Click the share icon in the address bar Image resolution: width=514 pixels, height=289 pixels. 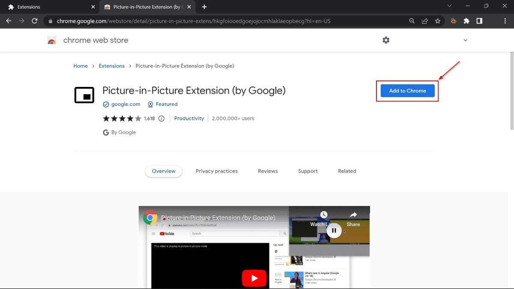tap(424, 21)
